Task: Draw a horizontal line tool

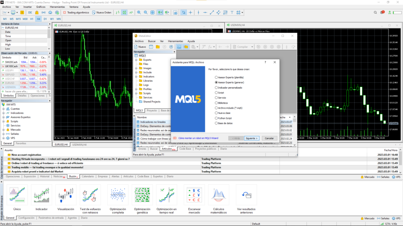Action: coord(205,12)
